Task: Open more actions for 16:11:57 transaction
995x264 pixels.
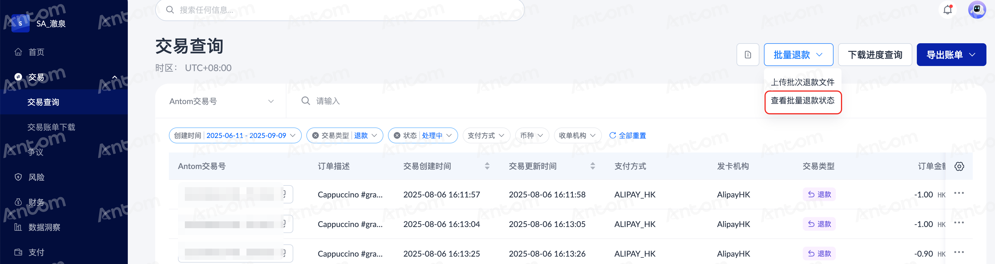Action: pyautogui.click(x=959, y=193)
